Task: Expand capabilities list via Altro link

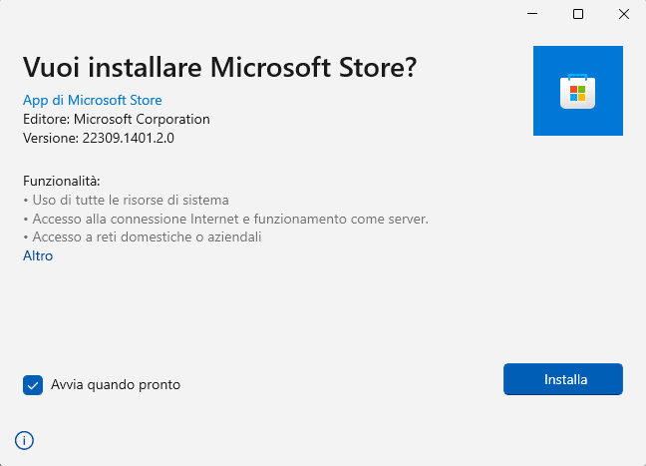Action: tap(38, 255)
